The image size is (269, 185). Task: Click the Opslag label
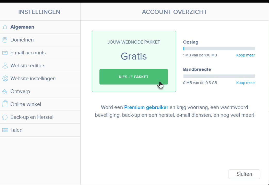pyautogui.click(x=191, y=42)
